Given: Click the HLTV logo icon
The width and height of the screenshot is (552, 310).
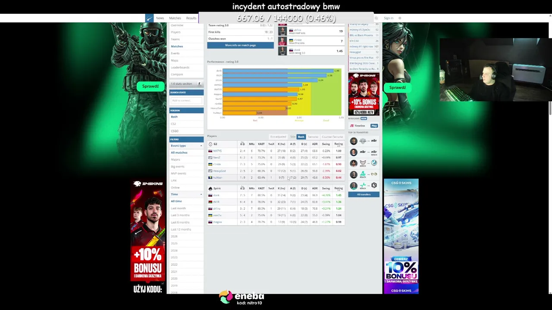Looking at the screenshot, I should pos(149,18).
